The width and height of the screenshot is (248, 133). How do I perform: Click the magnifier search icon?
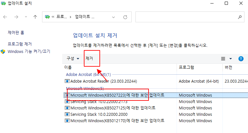click(240, 17)
